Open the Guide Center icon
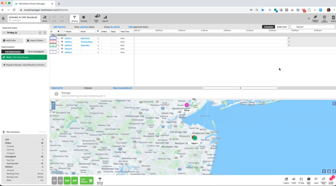The image size is (336, 186). [331, 181]
